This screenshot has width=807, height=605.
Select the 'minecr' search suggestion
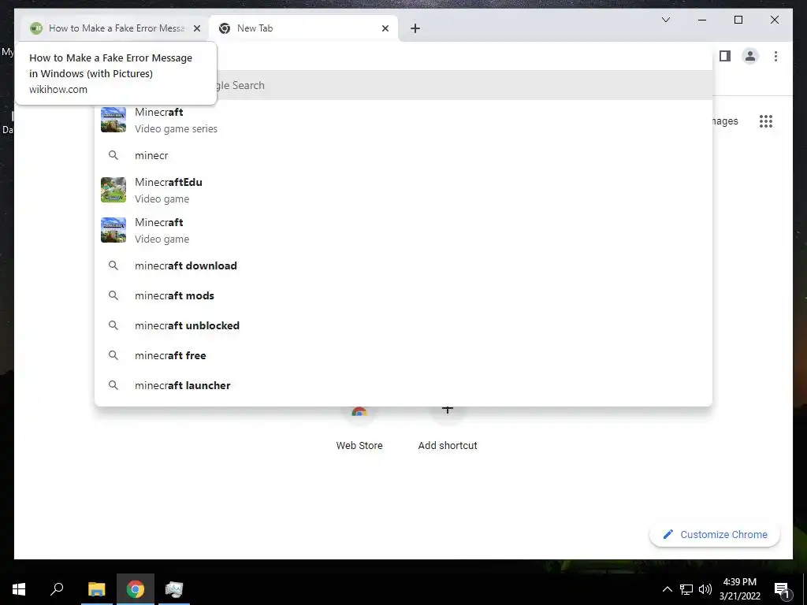[x=403, y=155]
